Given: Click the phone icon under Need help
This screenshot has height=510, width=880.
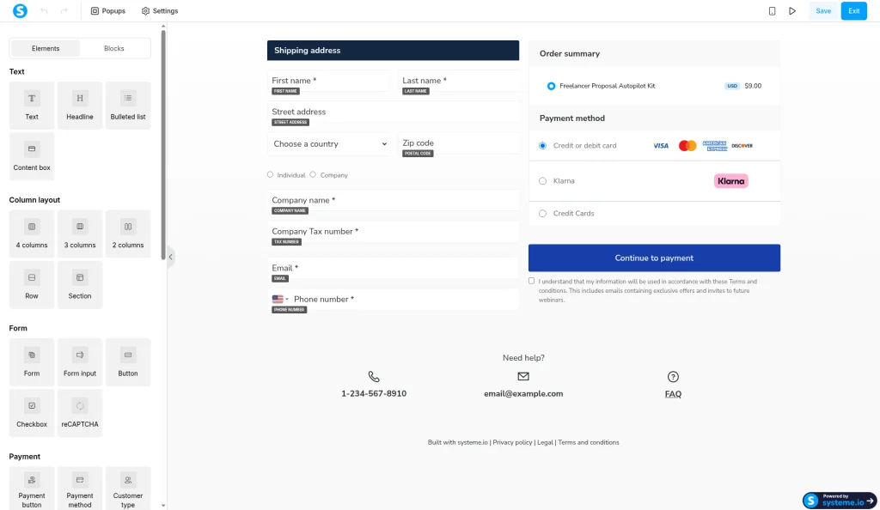Looking at the screenshot, I should click(374, 377).
